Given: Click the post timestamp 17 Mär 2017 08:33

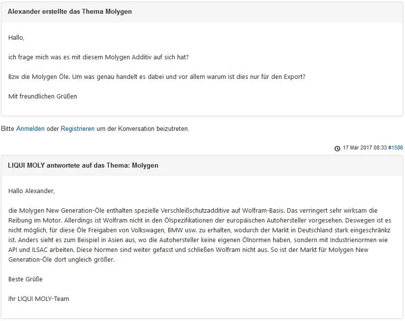Looking at the screenshot, I should pyautogui.click(x=364, y=148).
